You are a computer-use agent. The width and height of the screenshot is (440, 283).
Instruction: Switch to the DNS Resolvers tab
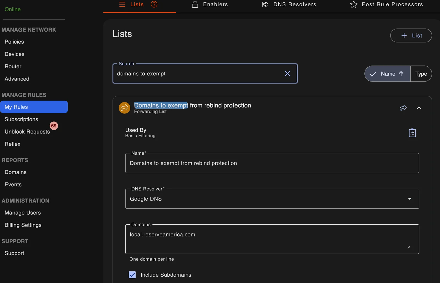[289, 4]
